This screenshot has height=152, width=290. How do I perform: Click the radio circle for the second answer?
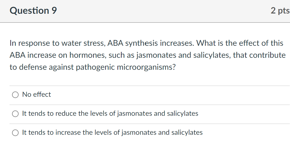pos(15,114)
